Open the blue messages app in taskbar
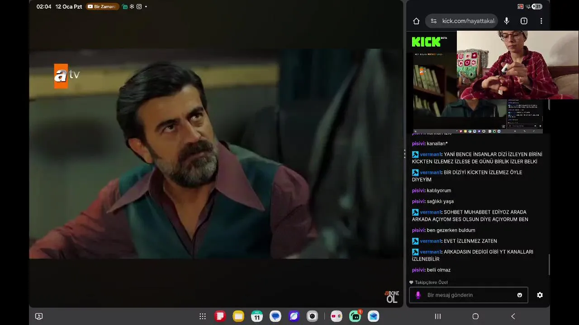579x325 pixels. [x=275, y=316]
